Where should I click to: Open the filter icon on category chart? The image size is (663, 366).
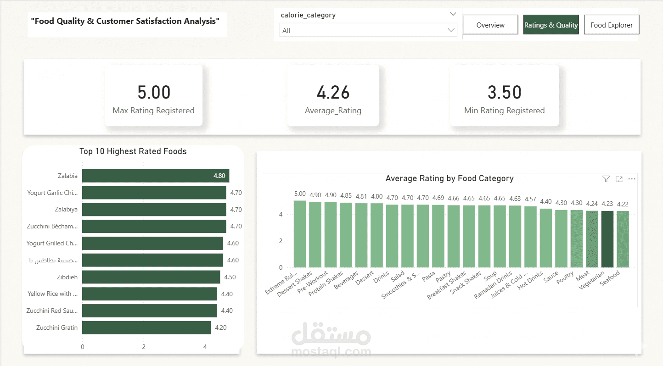coord(606,179)
